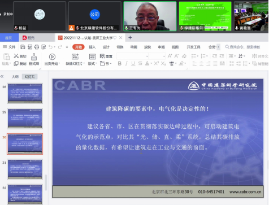269x205 pixels.
Task: Toggle italic text formatting
Action: coord(127,63)
